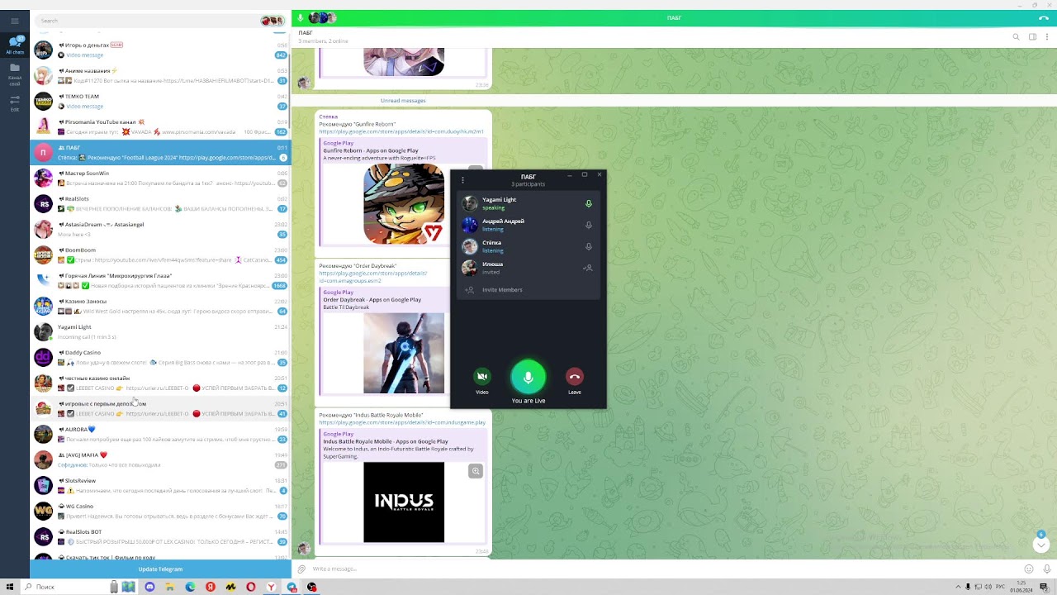1057x595 pixels.
Task: Leave the voice chat
Action: 575,376
